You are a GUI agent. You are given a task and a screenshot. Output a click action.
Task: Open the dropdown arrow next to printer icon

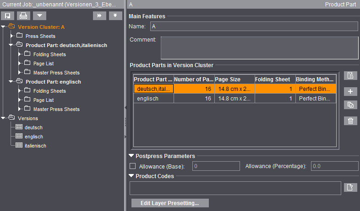coord(39,16)
